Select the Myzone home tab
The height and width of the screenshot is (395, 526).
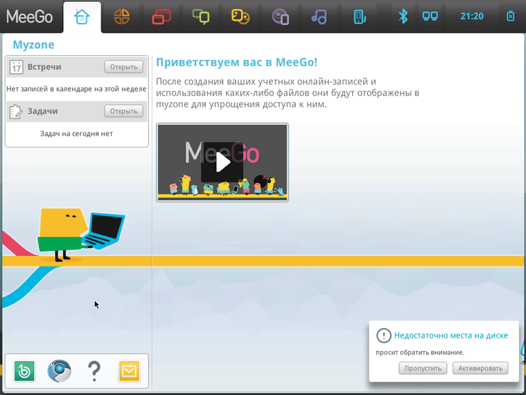click(x=83, y=16)
